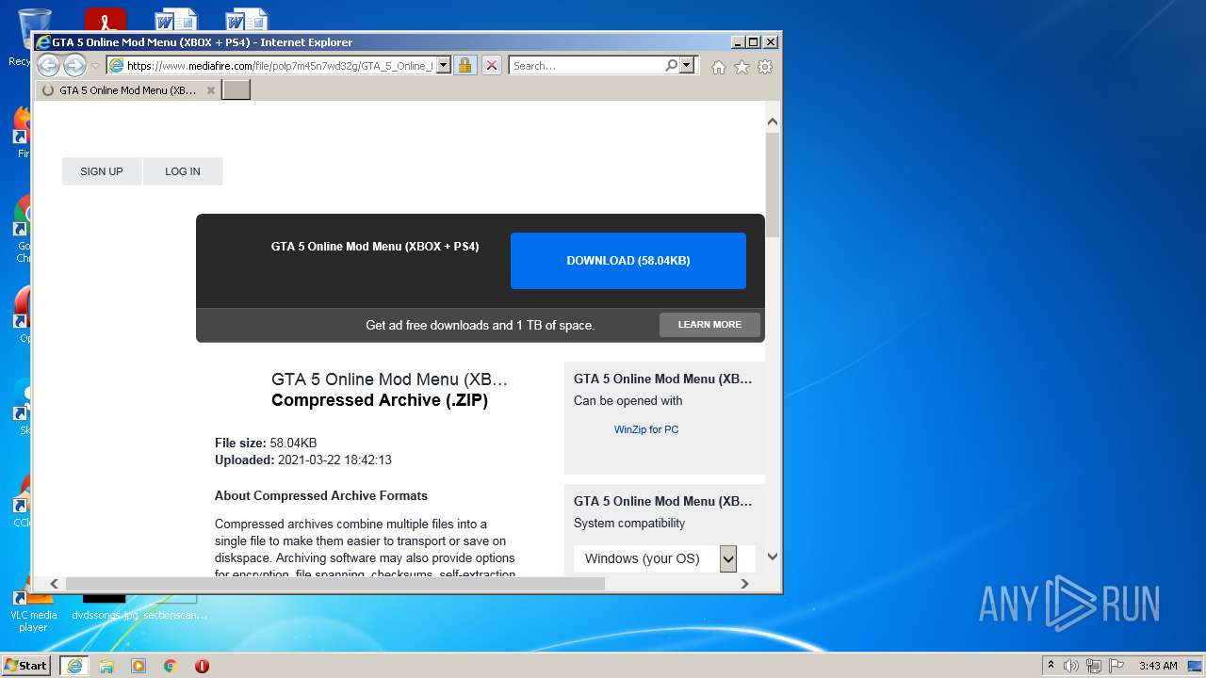
Task: Click the SIGN UP button
Action: click(x=102, y=171)
